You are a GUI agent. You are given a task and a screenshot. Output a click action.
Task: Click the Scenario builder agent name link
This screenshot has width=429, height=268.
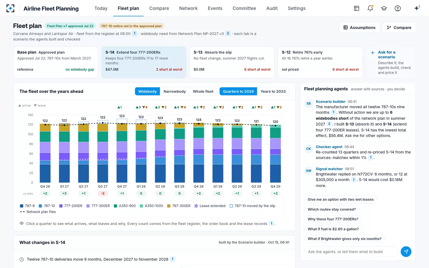331,102
